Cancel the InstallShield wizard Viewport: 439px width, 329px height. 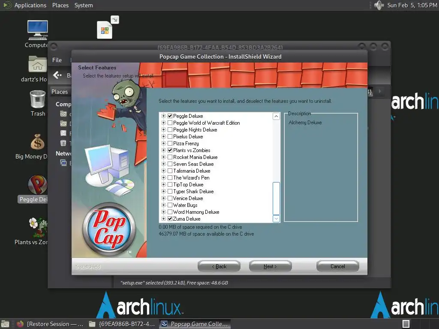click(338, 266)
